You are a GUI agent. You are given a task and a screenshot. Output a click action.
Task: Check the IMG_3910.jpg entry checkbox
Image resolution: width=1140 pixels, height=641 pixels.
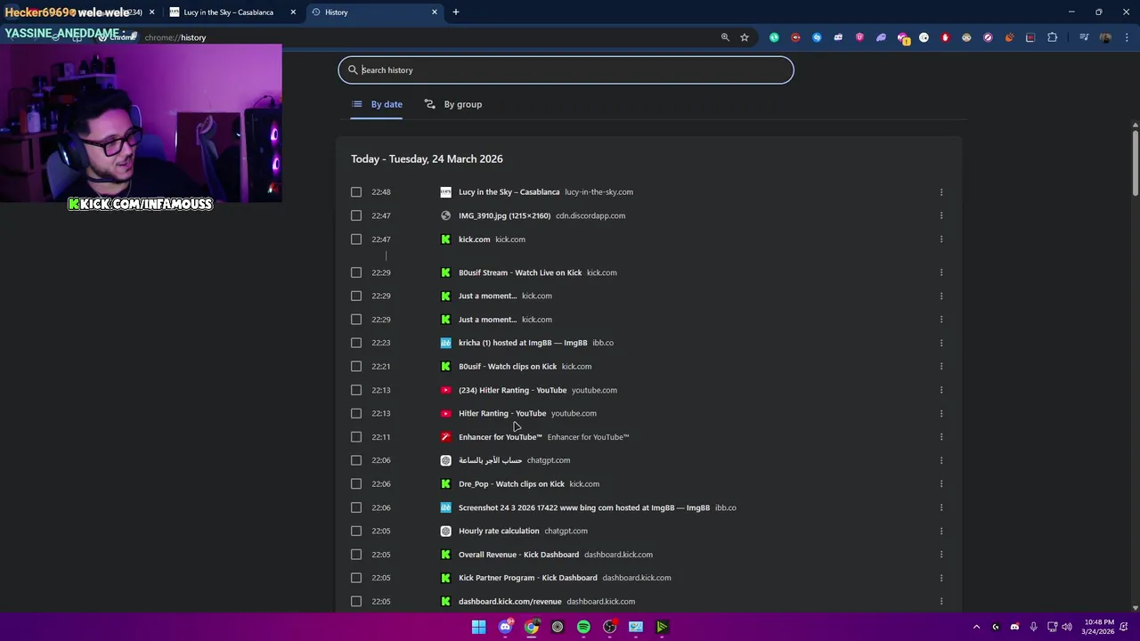click(x=356, y=215)
